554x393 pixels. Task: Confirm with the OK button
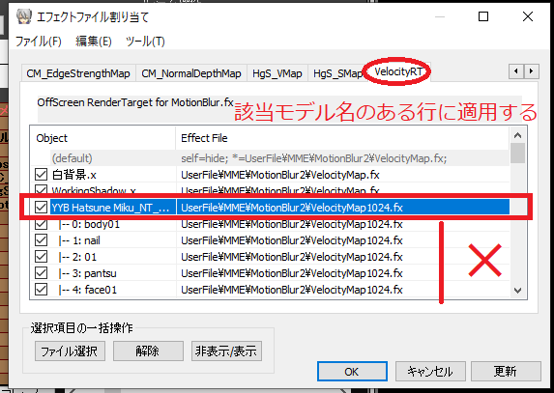coord(352,372)
